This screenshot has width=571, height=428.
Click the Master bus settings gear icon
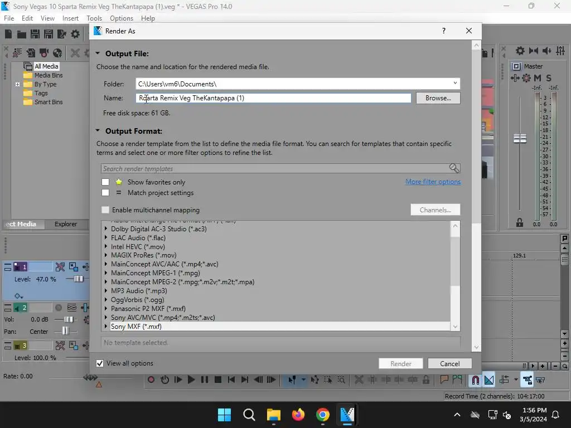click(x=526, y=78)
